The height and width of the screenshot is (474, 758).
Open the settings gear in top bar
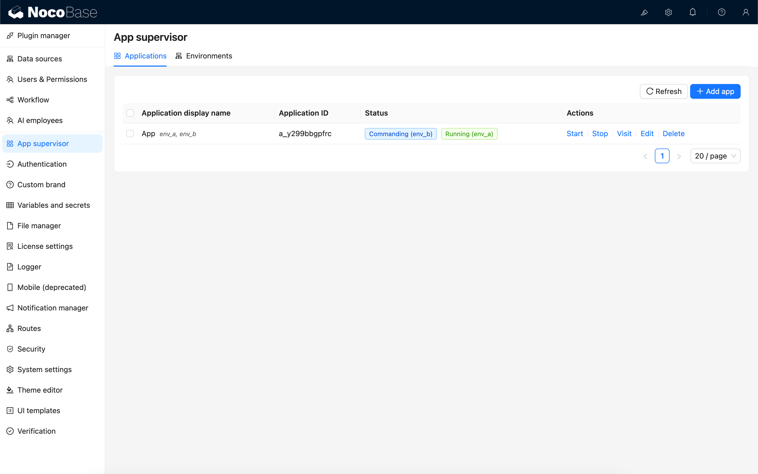pos(669,12)
